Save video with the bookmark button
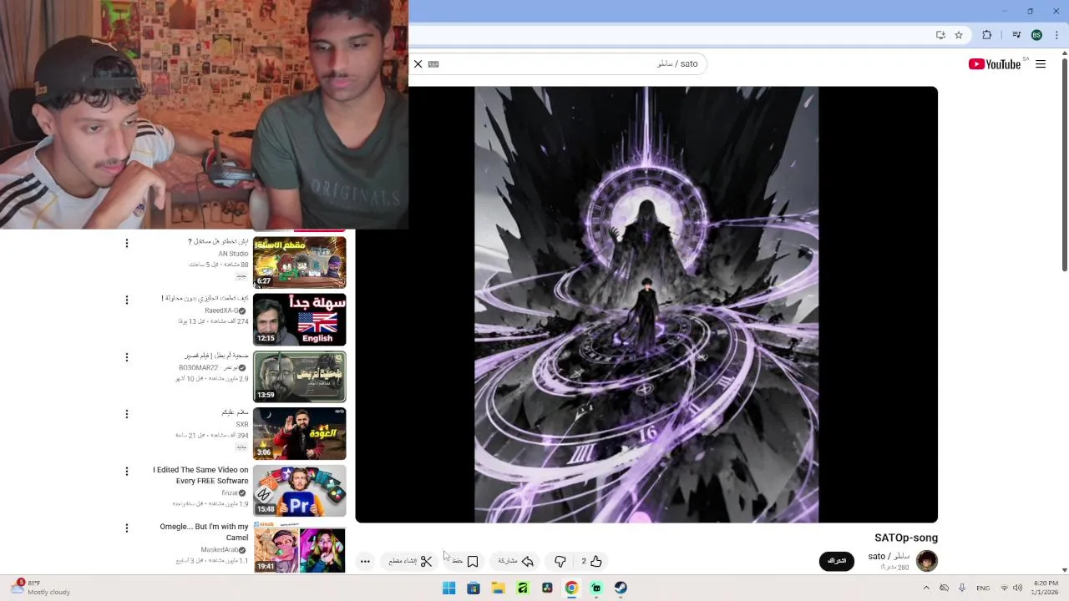The width and height of the screenshot is (1069, 601). 465,561
